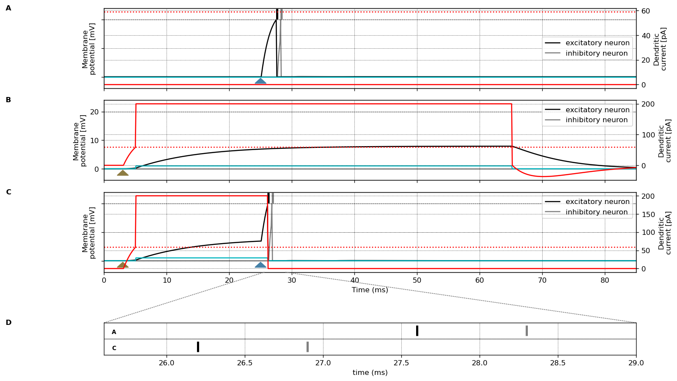Click the tick label 27.5 in panel D
Screen dimensions: 677x381
[x=401, y=363]
